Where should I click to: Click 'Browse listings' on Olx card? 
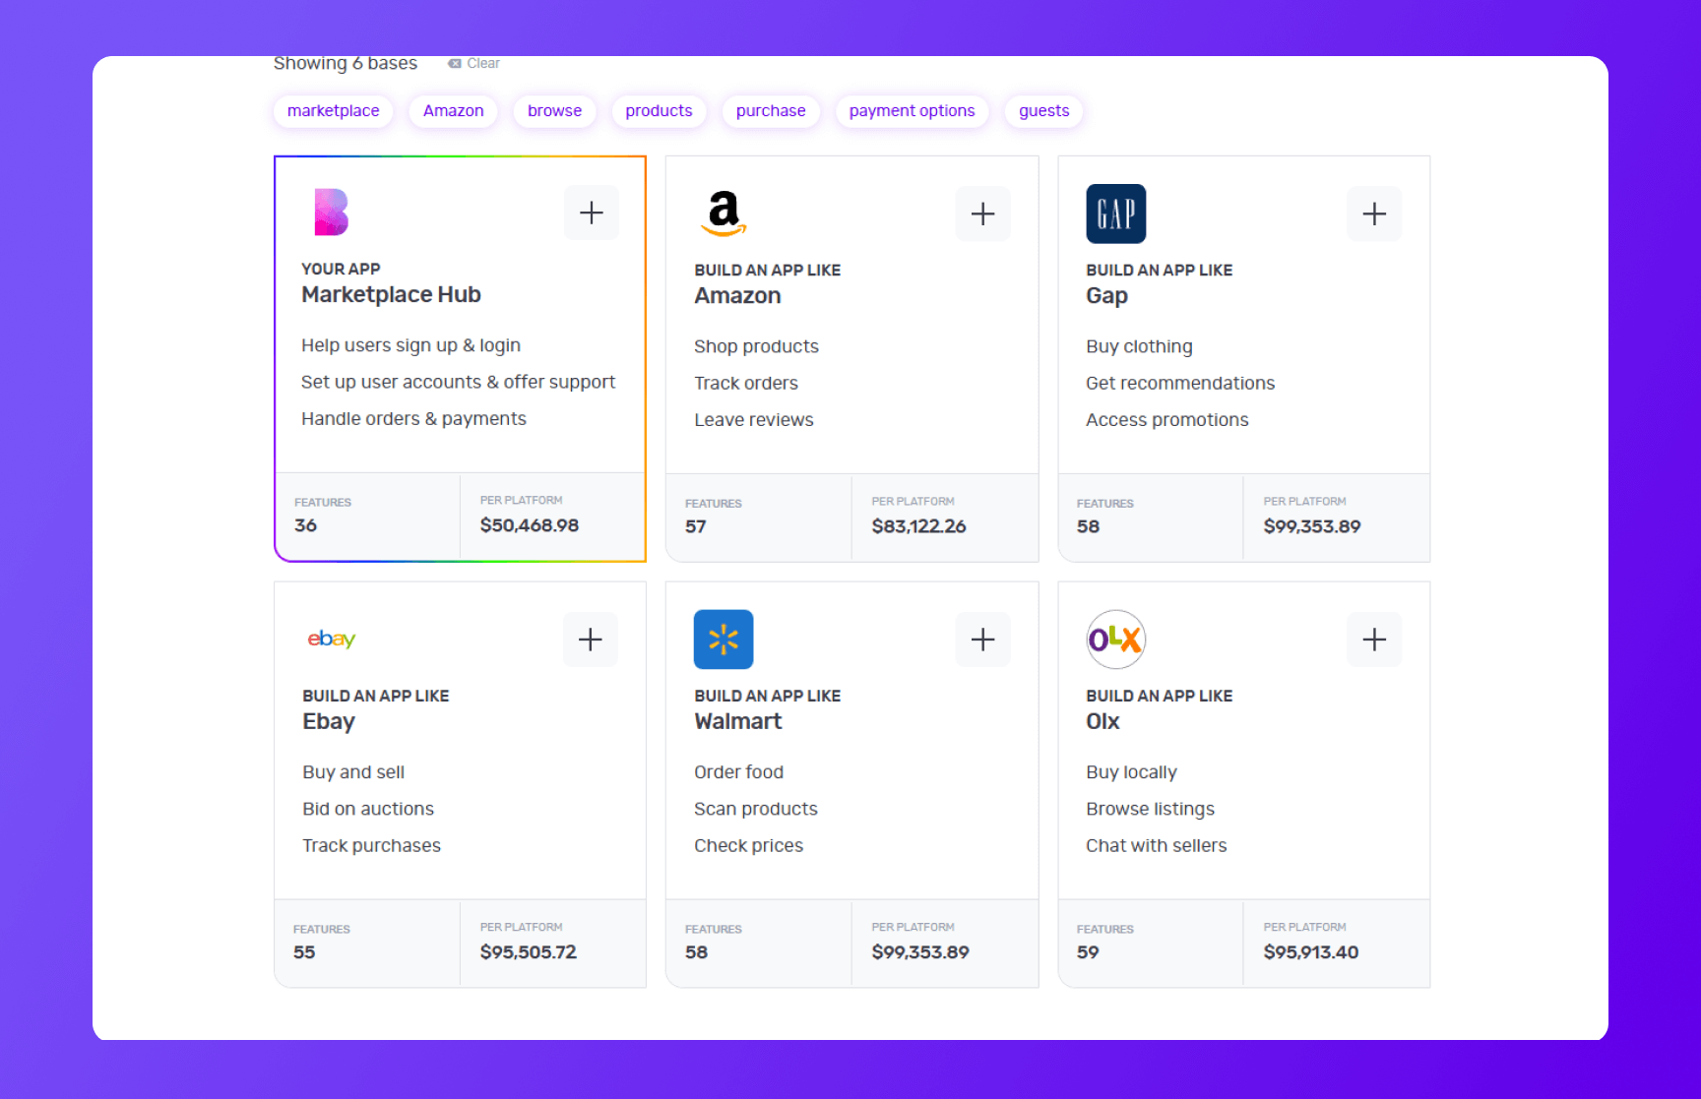(x=1150, y=809)
